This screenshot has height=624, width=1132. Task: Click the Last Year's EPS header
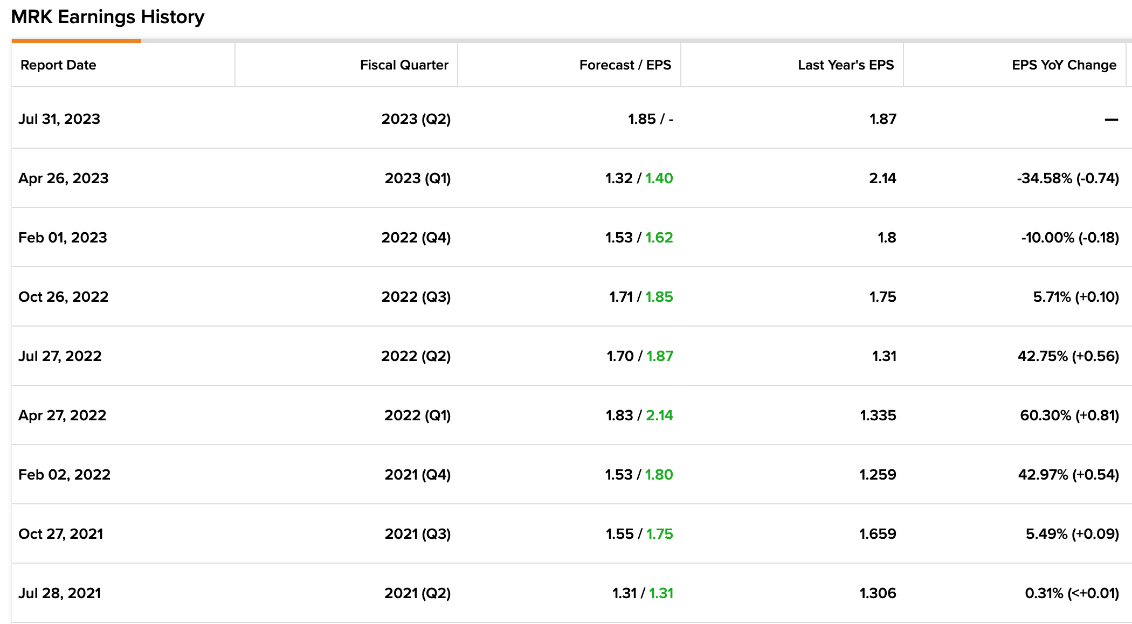pos(846,65)
